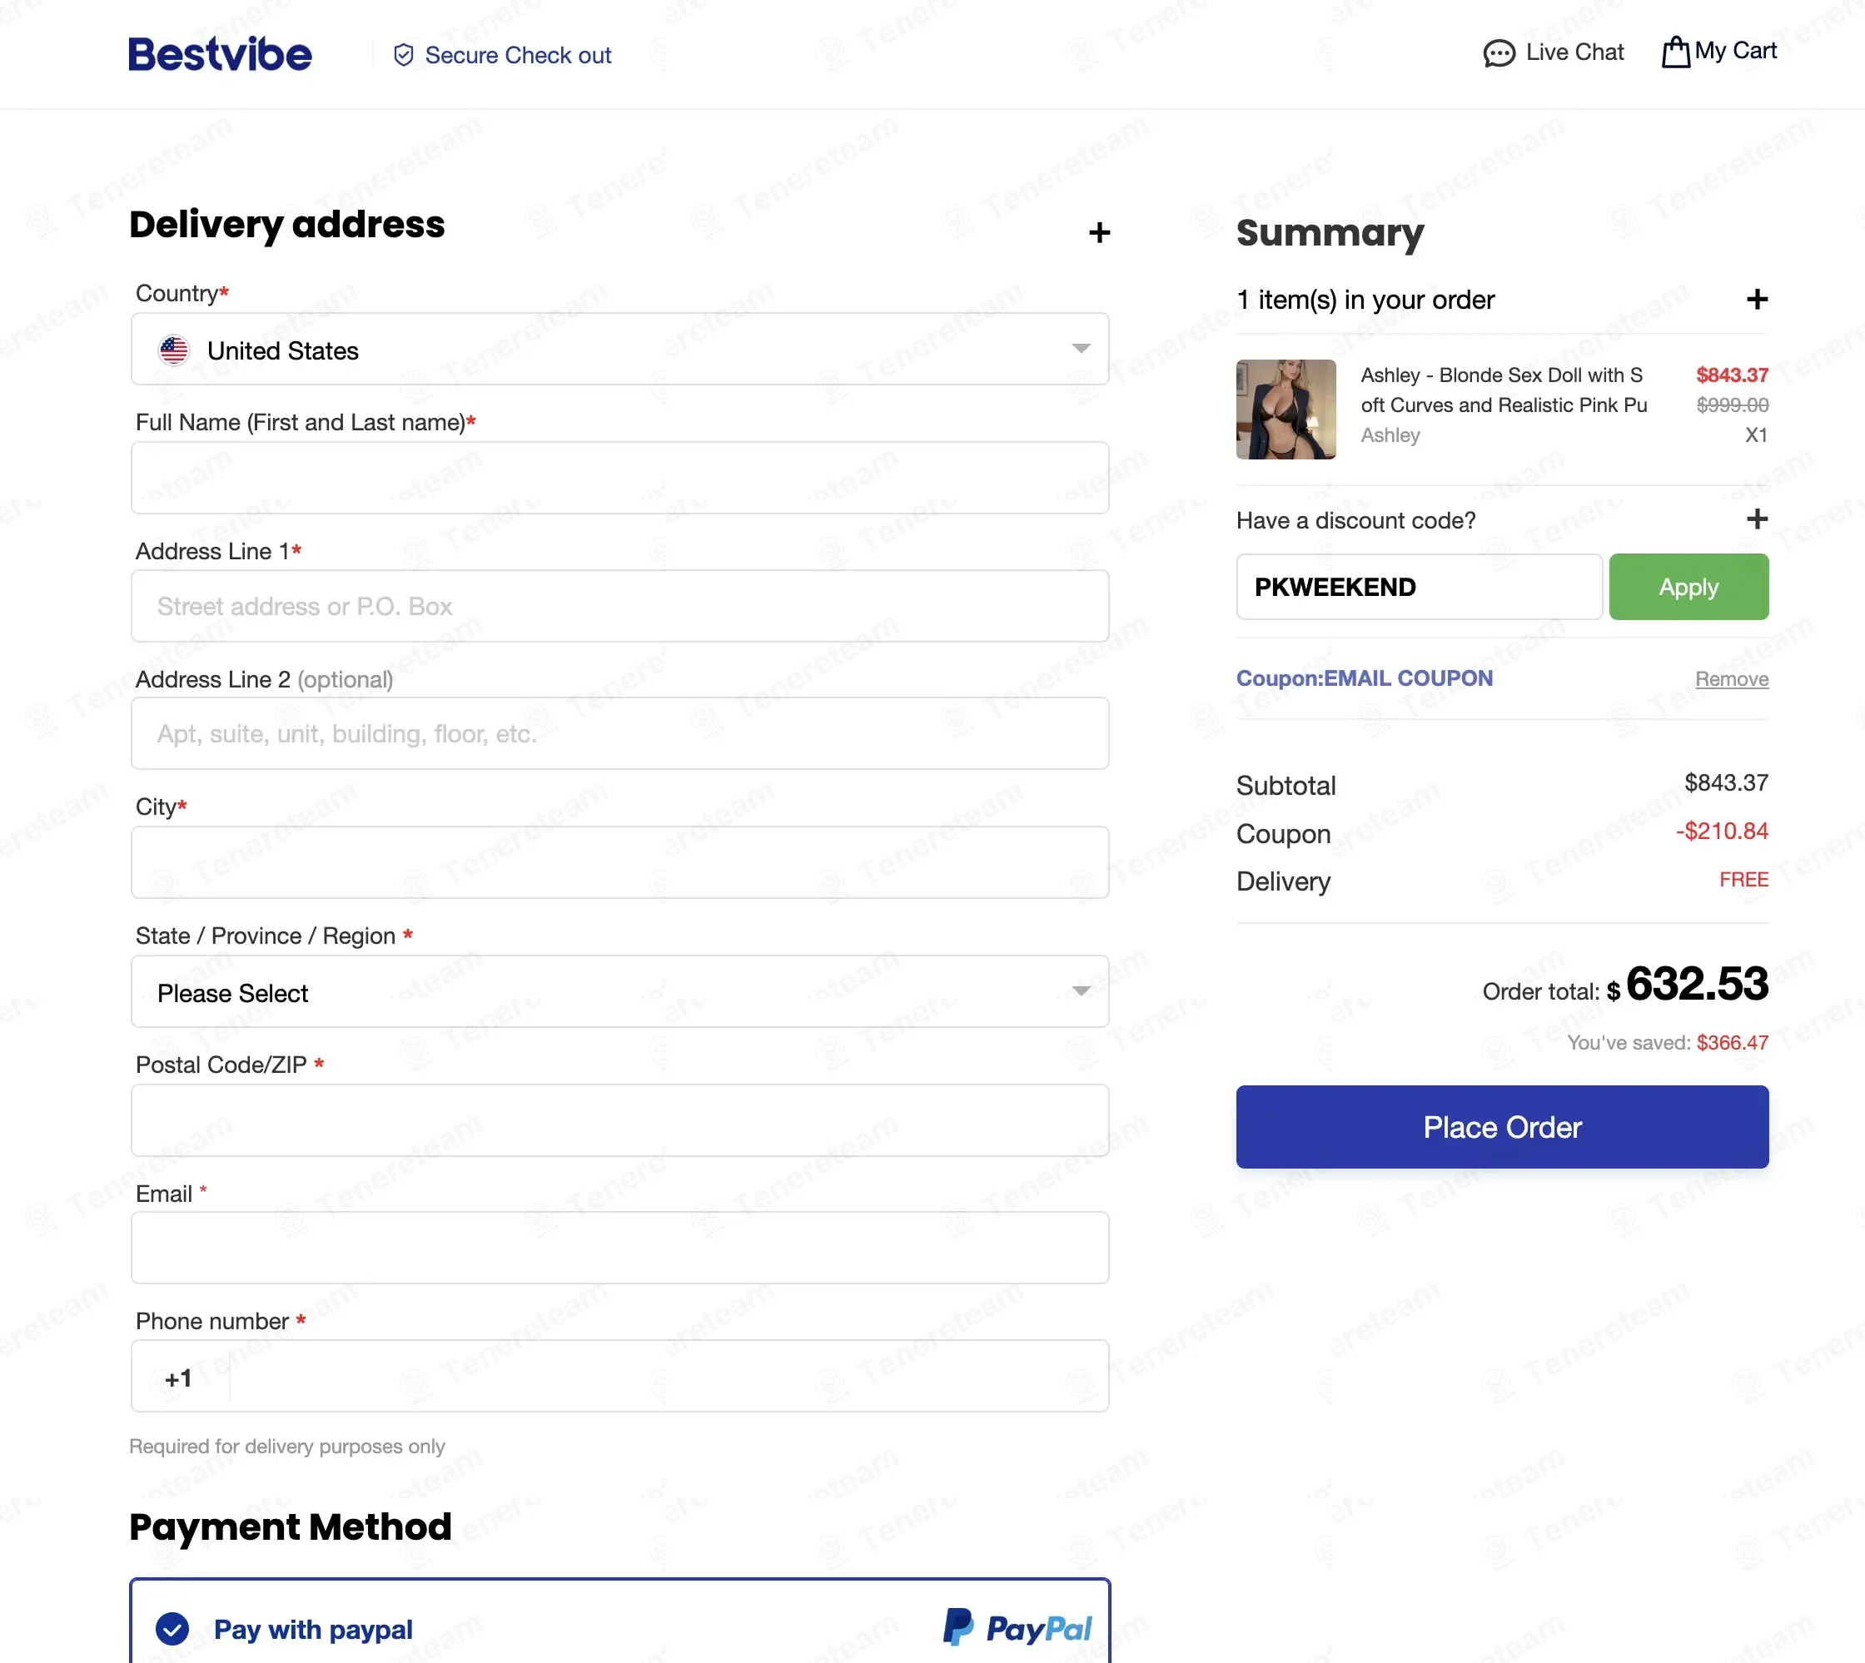Open the State / Province / Region dropdown

[619, 991]
